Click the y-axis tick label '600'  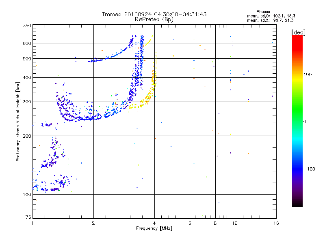tap(27, 43)
